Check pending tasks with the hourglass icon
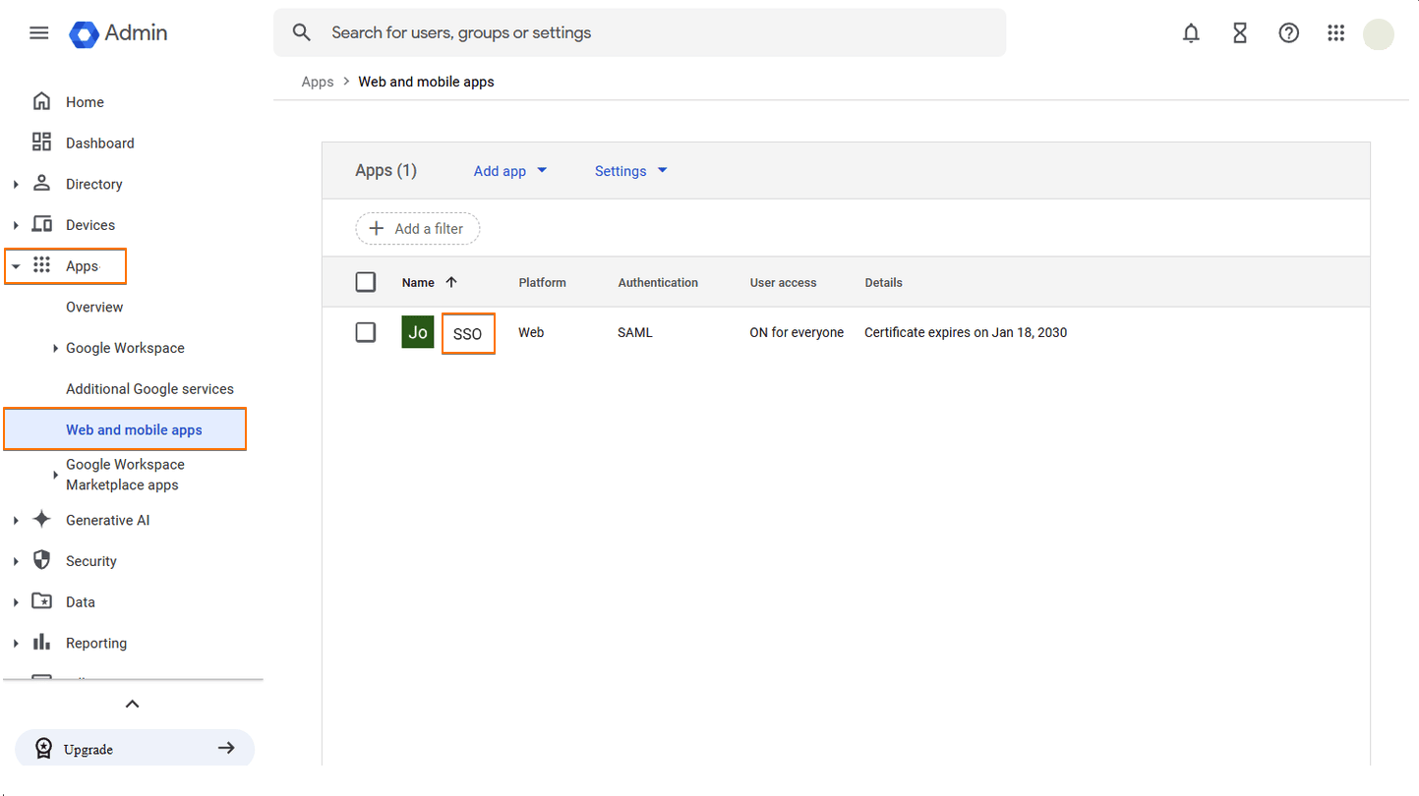This screenshot has height=796, width=1419. point(1239,32)
